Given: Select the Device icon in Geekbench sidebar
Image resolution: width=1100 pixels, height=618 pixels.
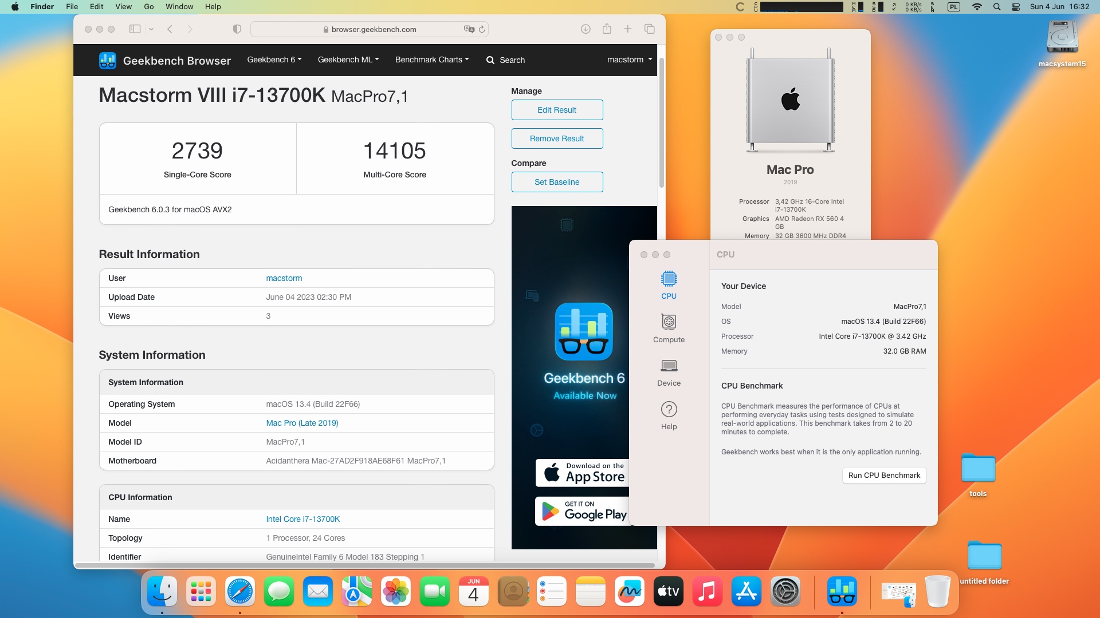Looking at the screenshot, I should pos(669,371).
